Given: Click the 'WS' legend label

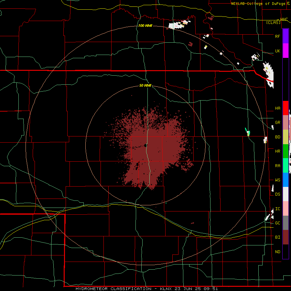Looking at the screenshot, I should coord(277,180).
